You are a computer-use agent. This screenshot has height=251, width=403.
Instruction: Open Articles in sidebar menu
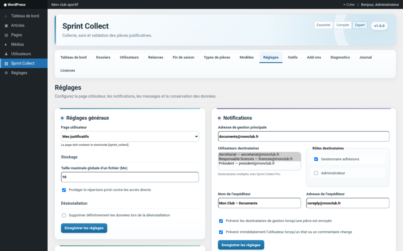24,25
